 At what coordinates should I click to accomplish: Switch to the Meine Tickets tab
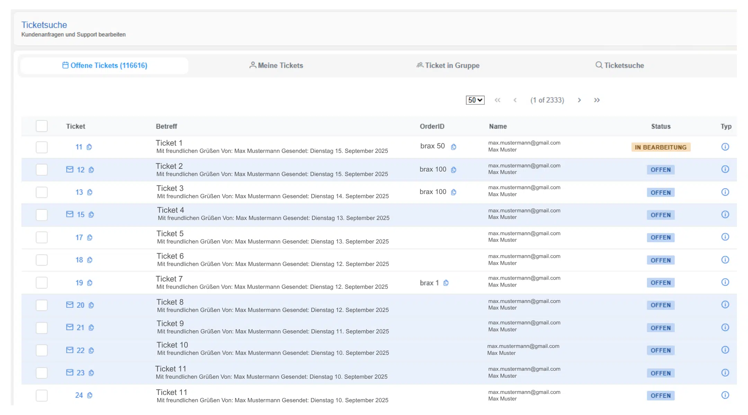point(276,66)
